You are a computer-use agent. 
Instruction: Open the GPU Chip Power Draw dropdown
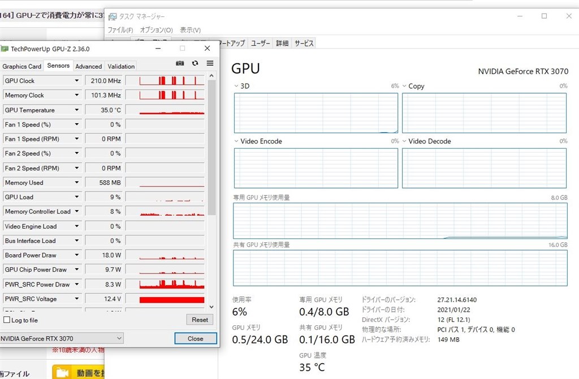(x=76, y=269)
